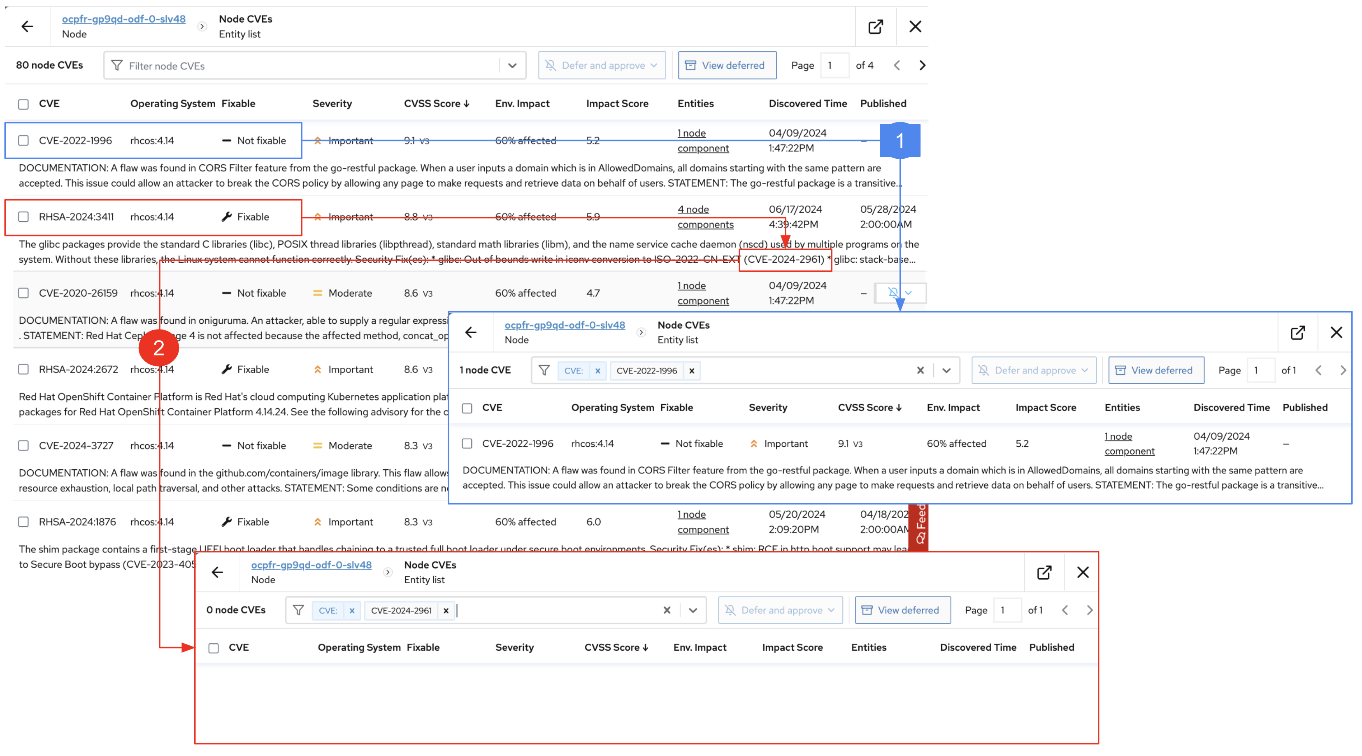
Task: Go to next page of 80 node CVEs
Action: click(x=922, y=65)
